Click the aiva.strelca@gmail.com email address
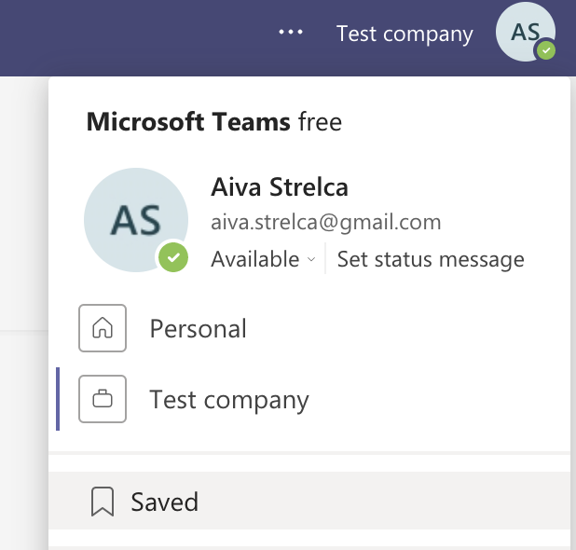 pyautogui.click(x=326, y=223)
